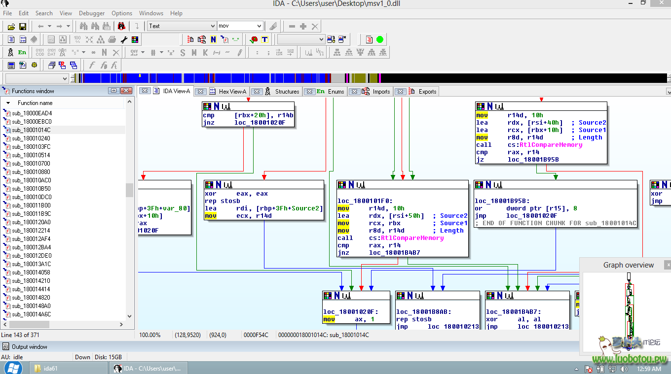671x374 pixels.
Task: Open the calculator icon
Action: click(11, 65)
